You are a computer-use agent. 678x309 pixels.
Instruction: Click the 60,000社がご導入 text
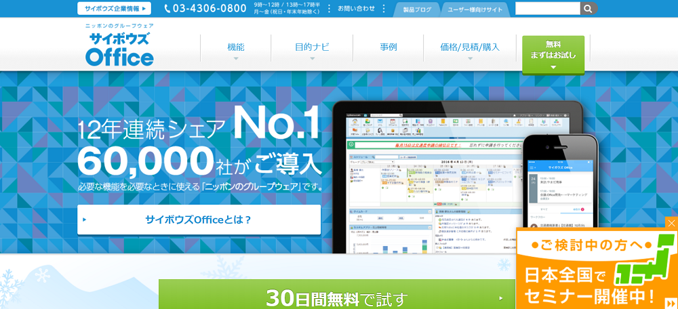click(x=200, y=161)
